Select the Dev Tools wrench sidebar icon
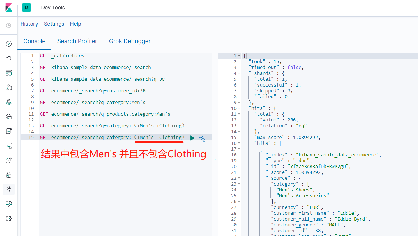The image size is (418, 236). click(9, 189)
